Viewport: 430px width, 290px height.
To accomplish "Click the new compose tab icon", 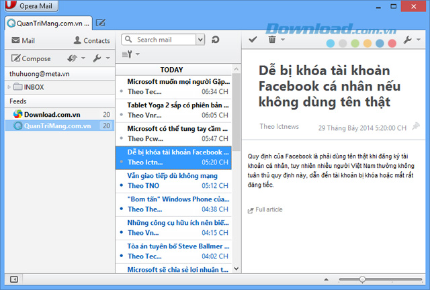I will 100,23.
